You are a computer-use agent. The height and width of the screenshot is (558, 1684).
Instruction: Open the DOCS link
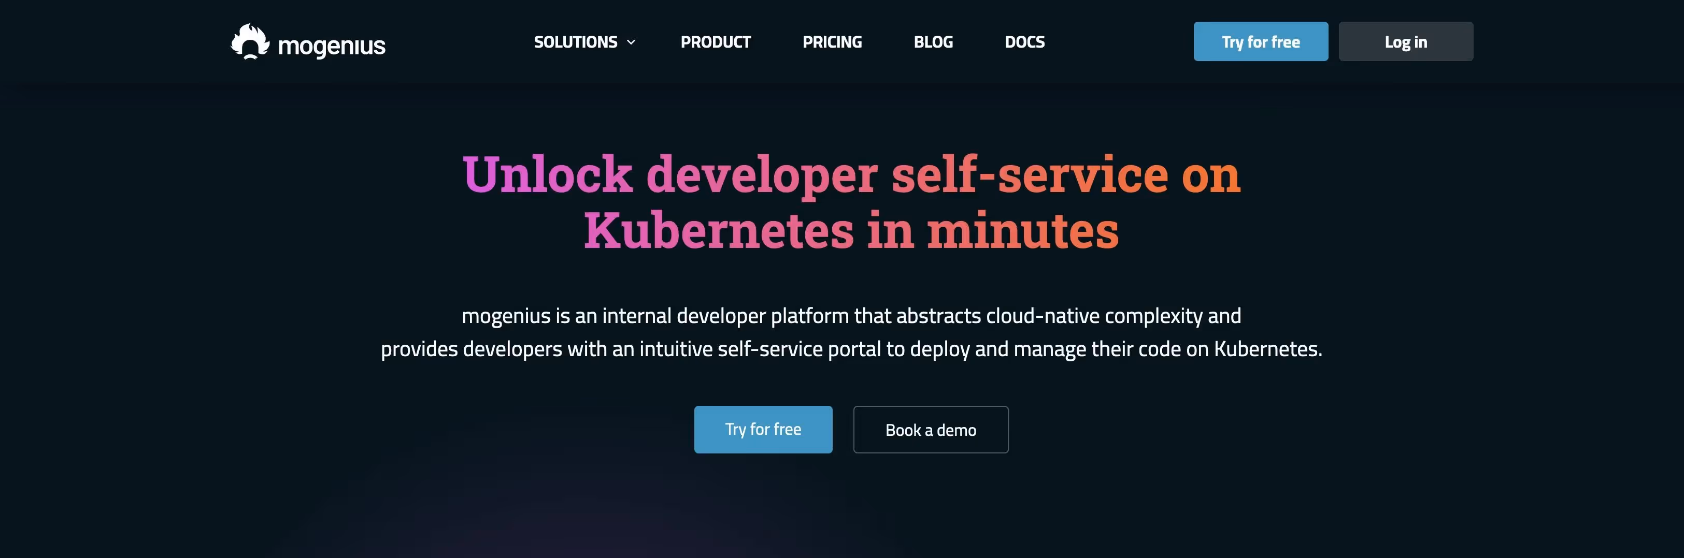click(x=1024, y=42)
